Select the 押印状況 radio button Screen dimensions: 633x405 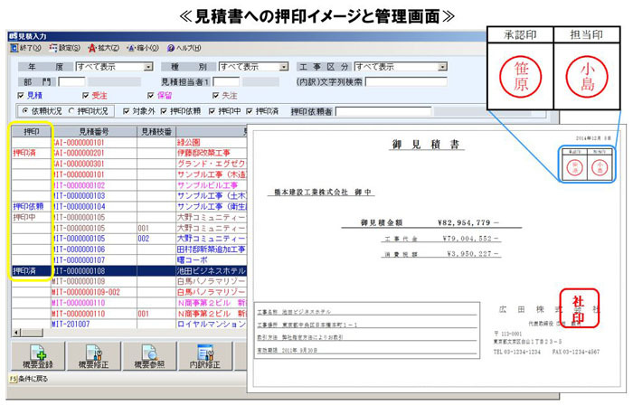[x=71, y=111]
